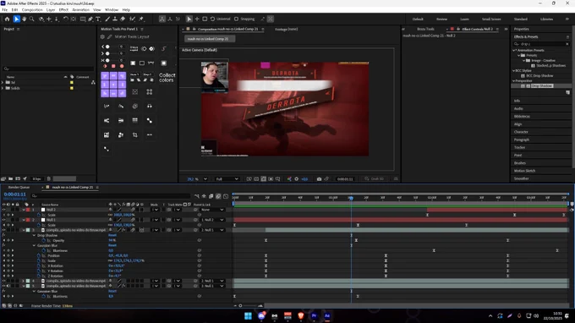
Task: Select the Puppet Pin tool
Action: [141, 19]
